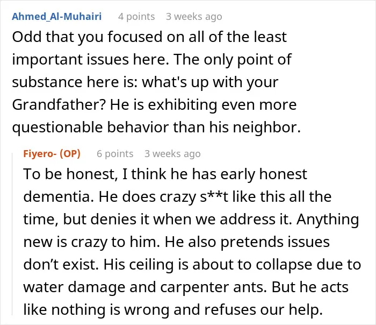Click the word "dementia" in the reply

point(56,197)
